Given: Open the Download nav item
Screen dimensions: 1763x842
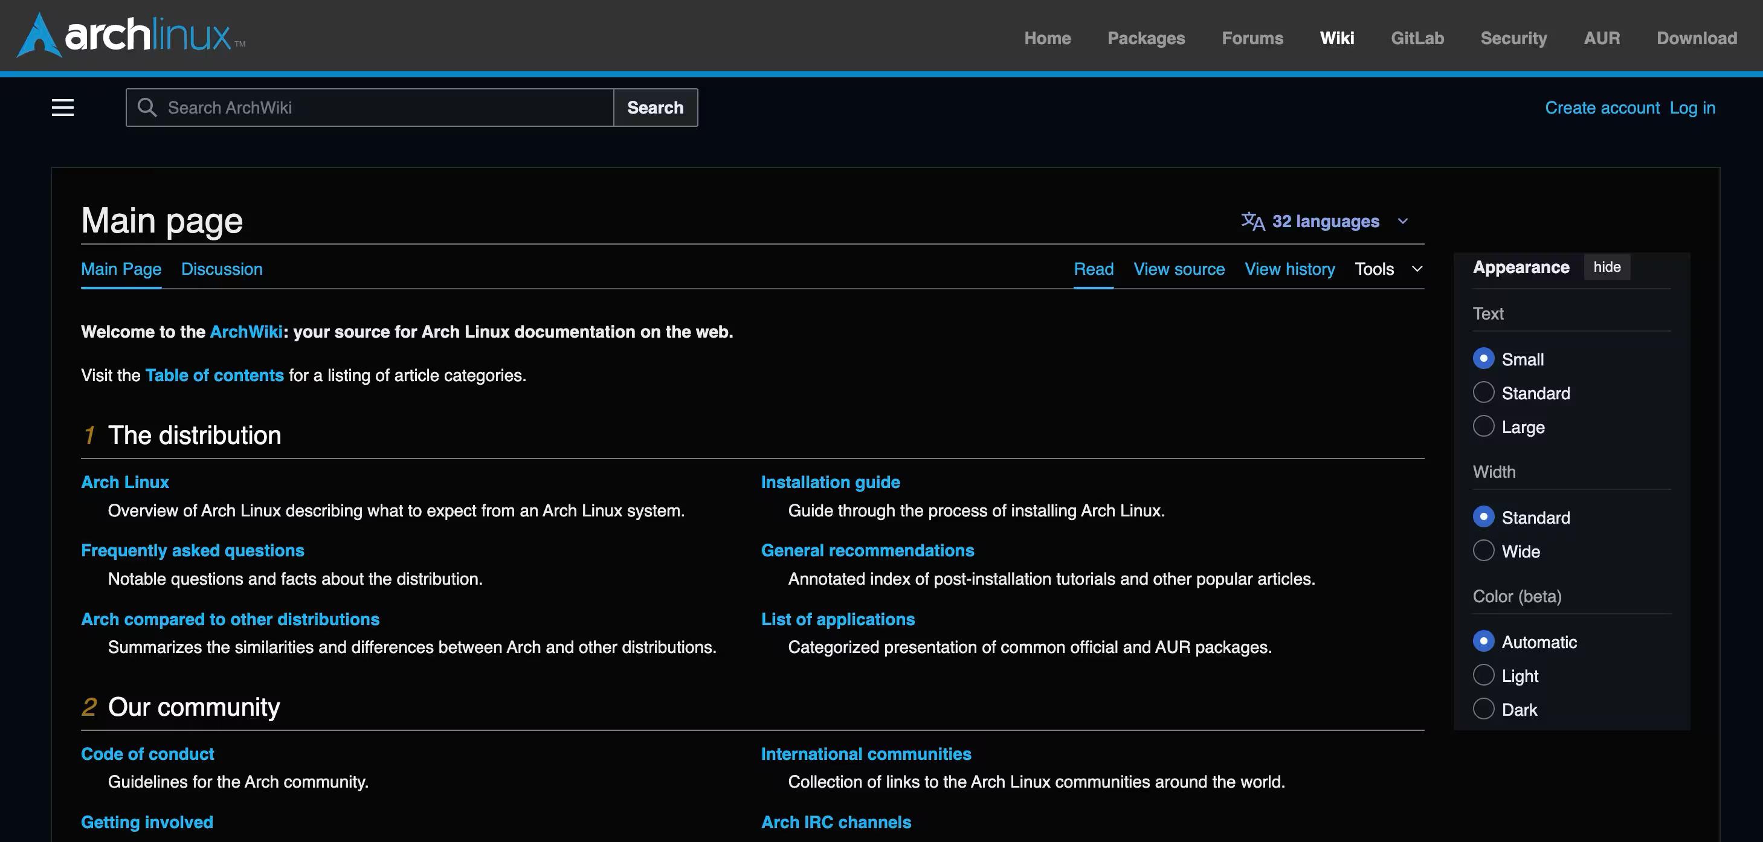Looking at the screenshot, I should click(1697, 38).
